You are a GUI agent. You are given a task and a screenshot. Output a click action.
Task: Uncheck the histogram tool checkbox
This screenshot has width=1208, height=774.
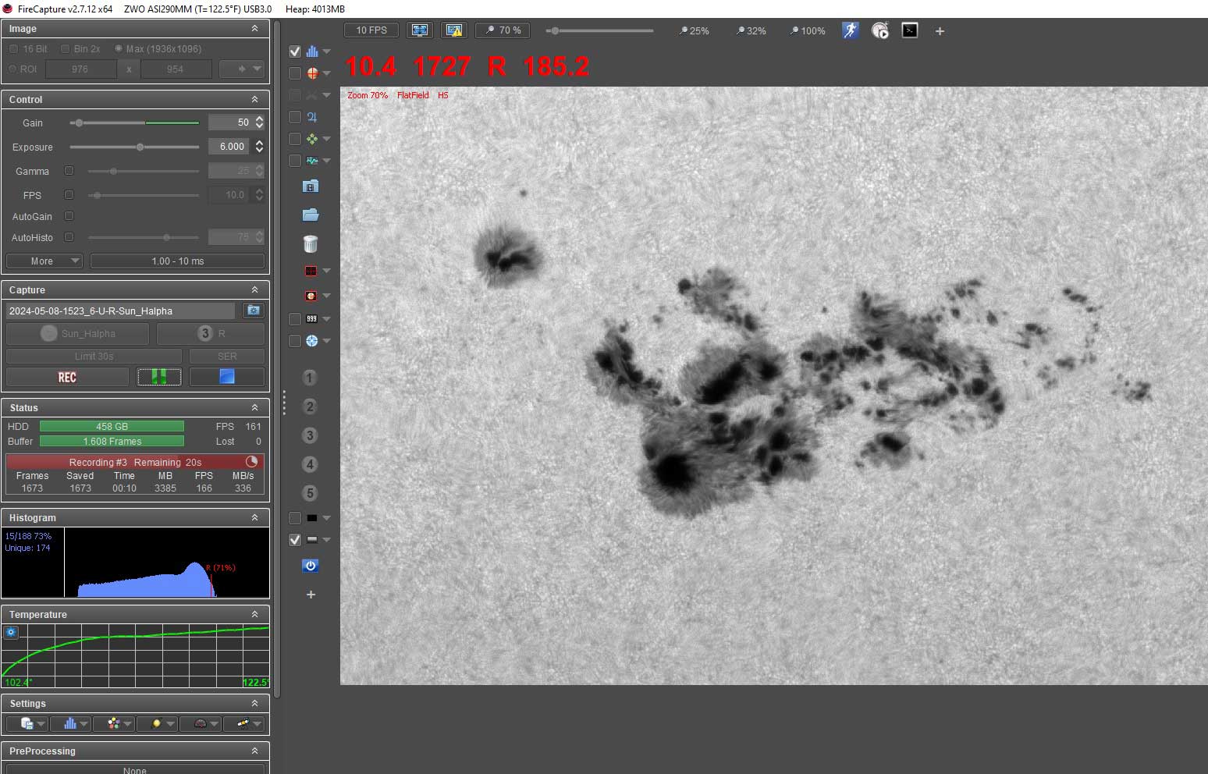click(295, 51)
